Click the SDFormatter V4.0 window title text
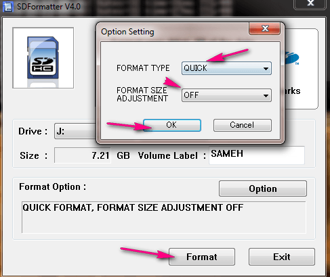Screen dimensions: 330x277 click(x=49, y=7)
